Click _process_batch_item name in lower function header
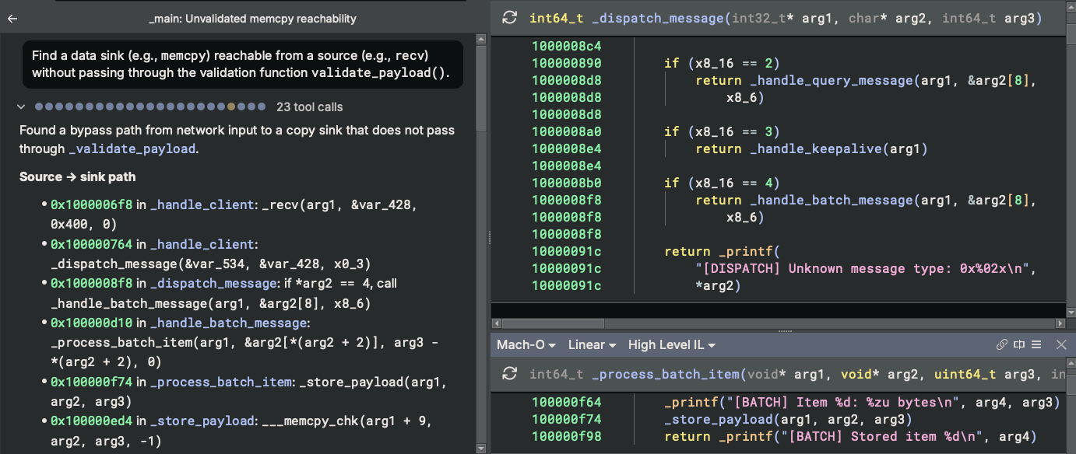The width and height of the screenshot is (1076, 454). pyautogui.click(x=666, y=374)
